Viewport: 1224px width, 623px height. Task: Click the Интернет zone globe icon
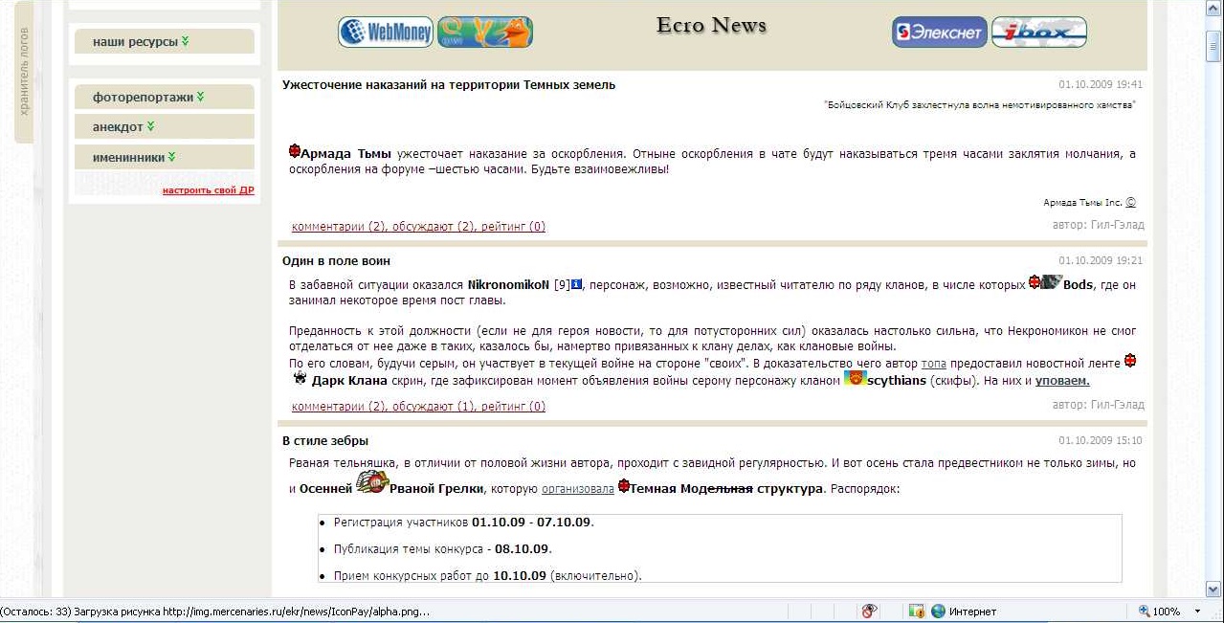pos(938,611)
